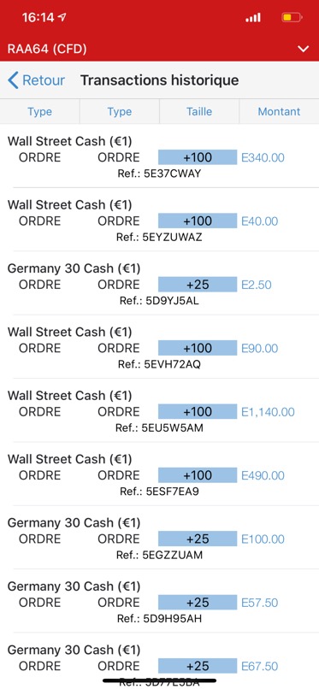The height and width of the screenshot is (689, 319).
Task: Tap the battery indicator in status bar
Action: pos(292,18)
